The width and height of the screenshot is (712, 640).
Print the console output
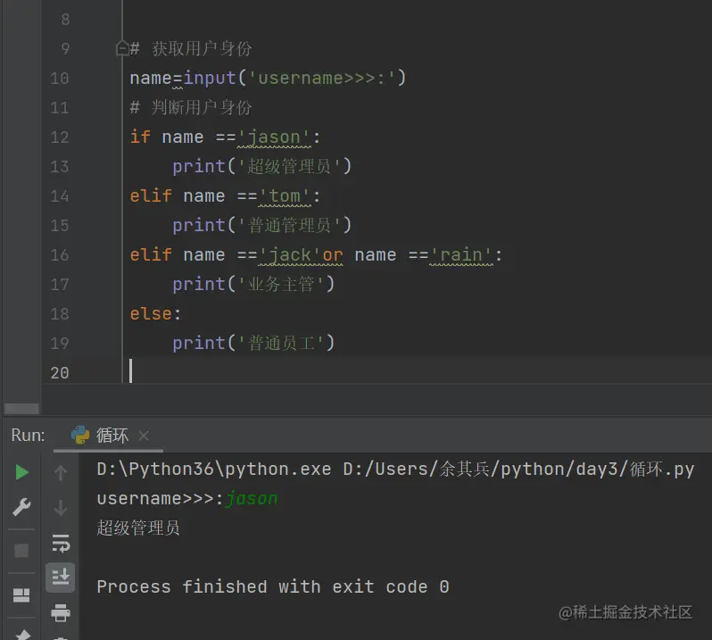tap(61, 612)
